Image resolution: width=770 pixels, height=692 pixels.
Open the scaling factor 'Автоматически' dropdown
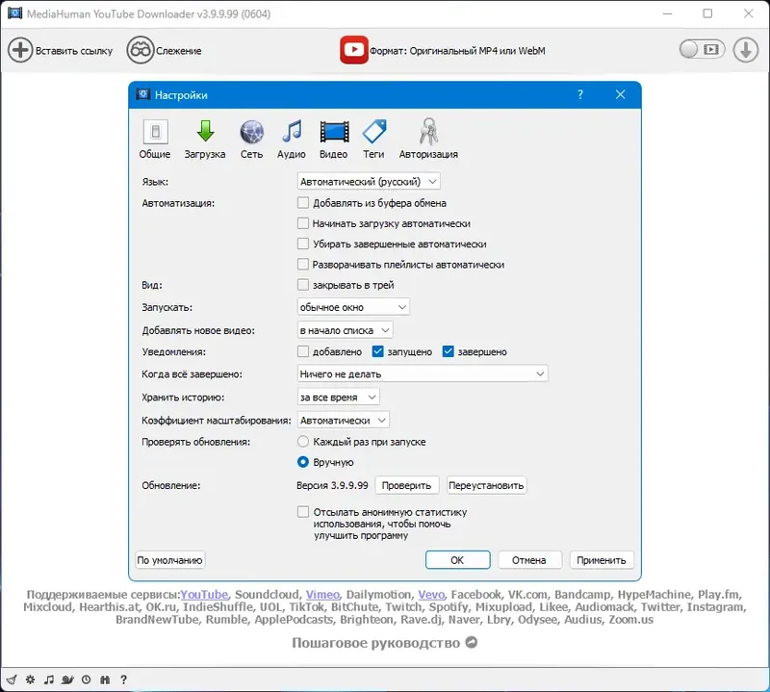(x=344, y=421)
